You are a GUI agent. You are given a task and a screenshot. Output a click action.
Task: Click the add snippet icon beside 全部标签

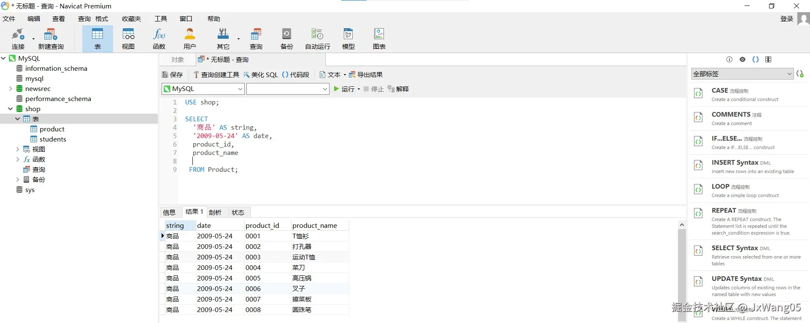800,74
